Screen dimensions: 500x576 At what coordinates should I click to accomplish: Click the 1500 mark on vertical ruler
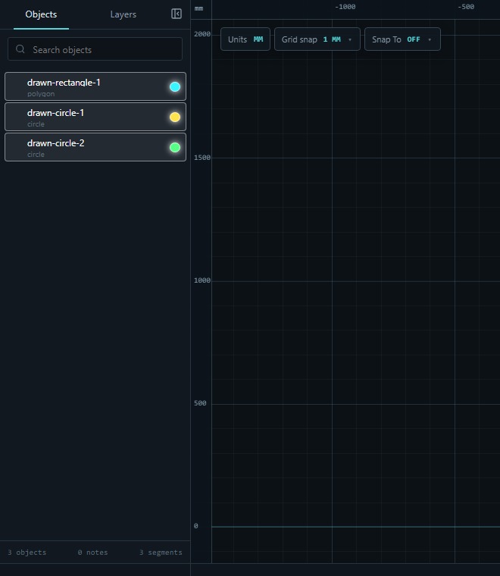tap(202, 158)
